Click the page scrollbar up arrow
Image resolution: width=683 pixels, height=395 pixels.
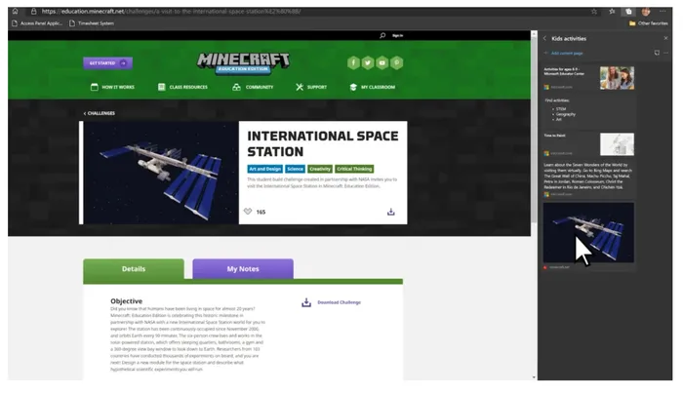534,34
